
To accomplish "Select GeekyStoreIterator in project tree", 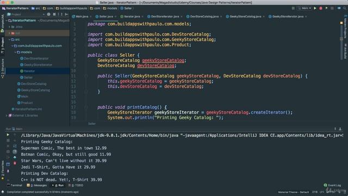I will click(x=36, y=65).
